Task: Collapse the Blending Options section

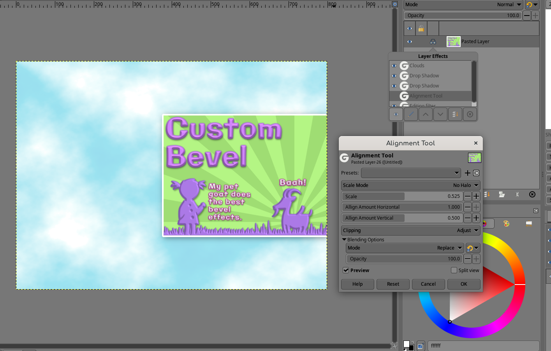Action: (344, 240)
